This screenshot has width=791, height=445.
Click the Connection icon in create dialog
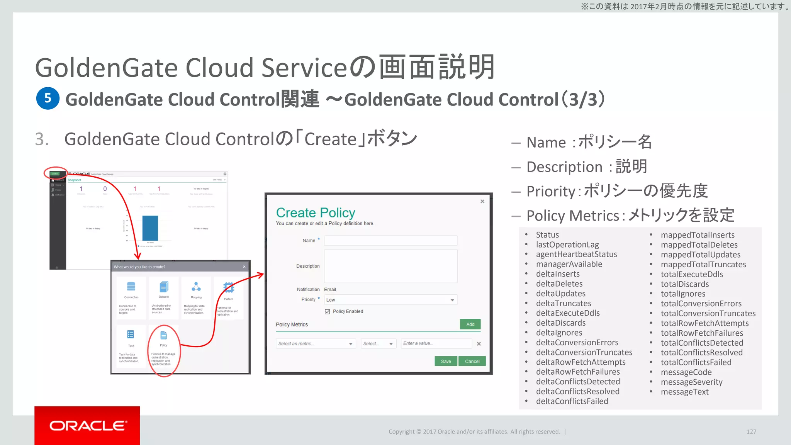click(x=131, y=287)
